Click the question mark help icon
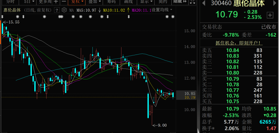This screenshot has width=279, height=133. 57,10
